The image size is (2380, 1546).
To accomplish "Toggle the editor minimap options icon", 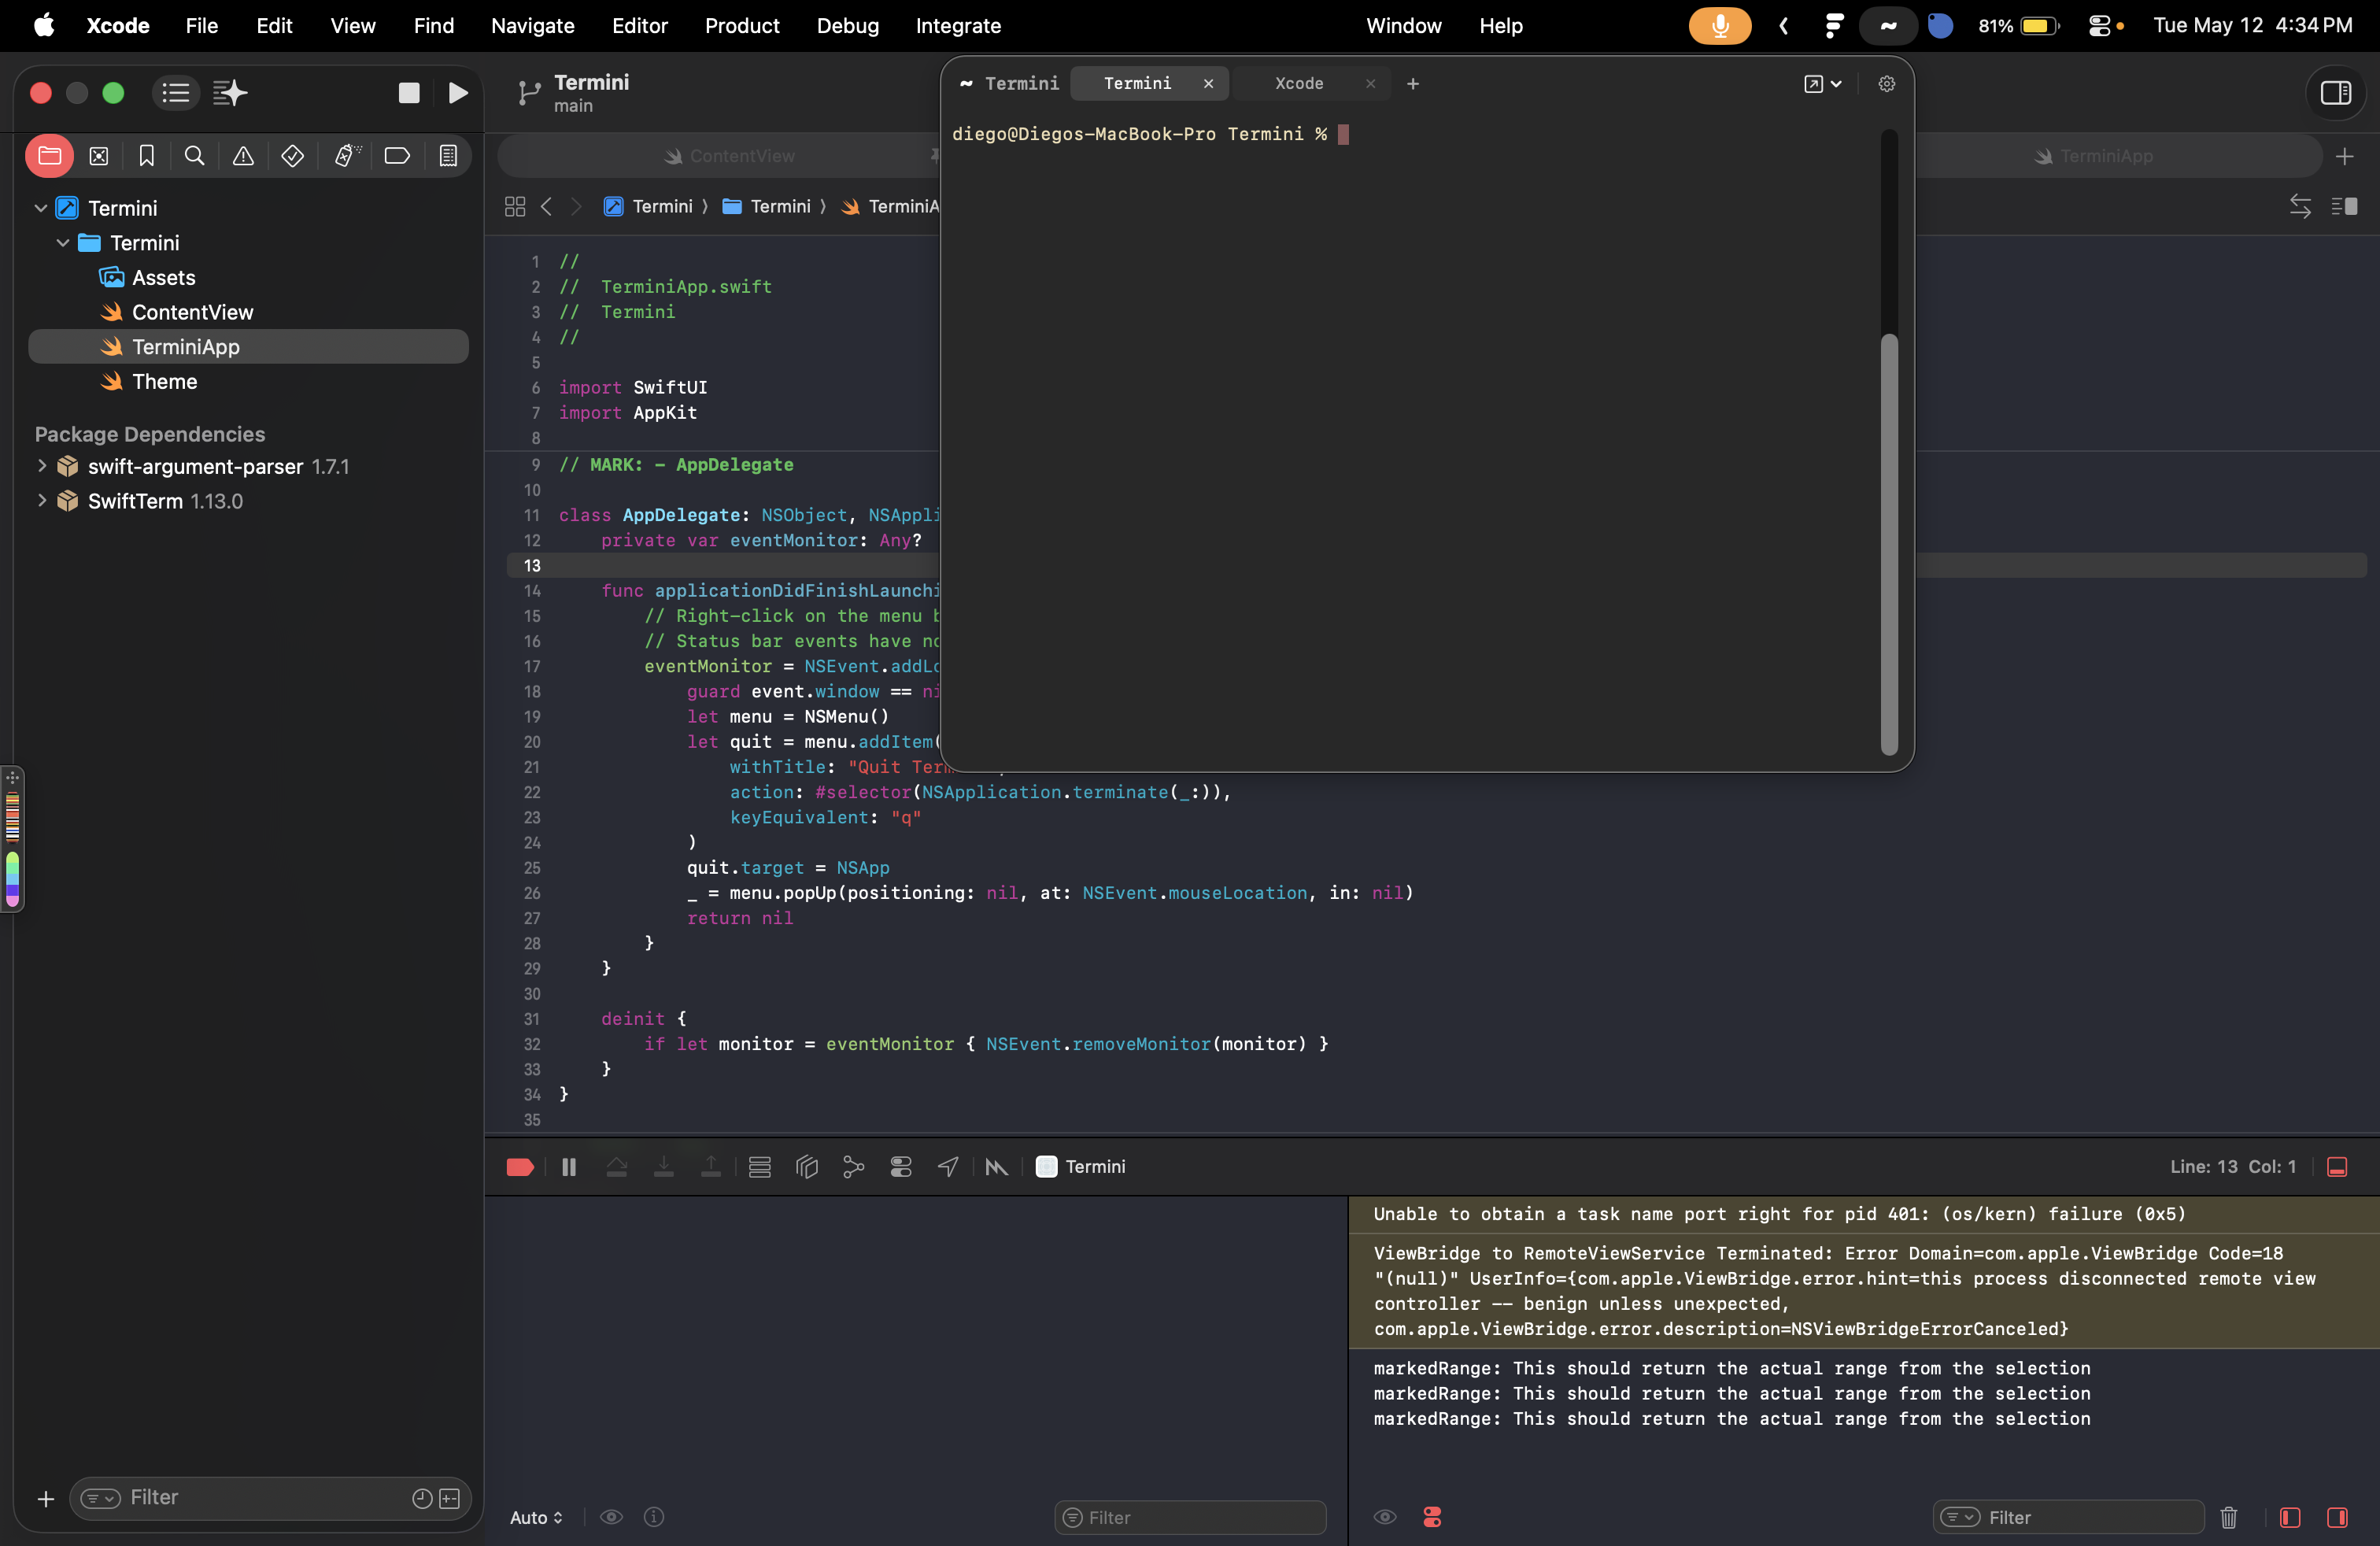I will tap(2344, 206).
